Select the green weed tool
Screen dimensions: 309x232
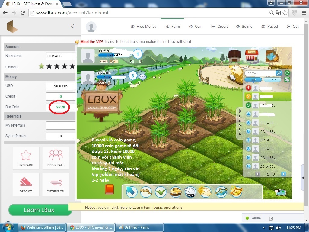pos(161,192)
